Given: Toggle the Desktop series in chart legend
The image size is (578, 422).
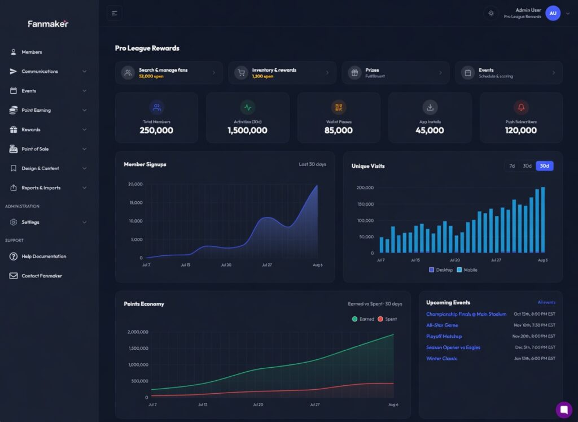Looking at the screenshot, I should coord(441,270).
